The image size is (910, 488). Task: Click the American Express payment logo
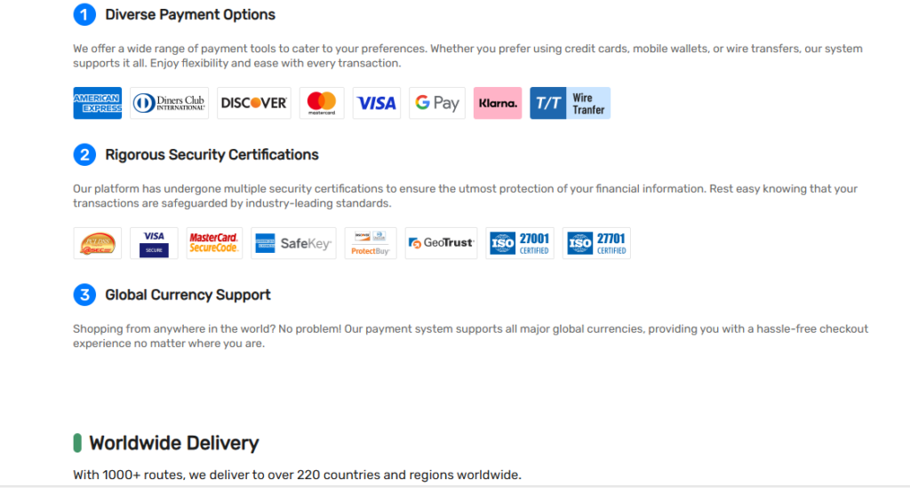[98, 103]
